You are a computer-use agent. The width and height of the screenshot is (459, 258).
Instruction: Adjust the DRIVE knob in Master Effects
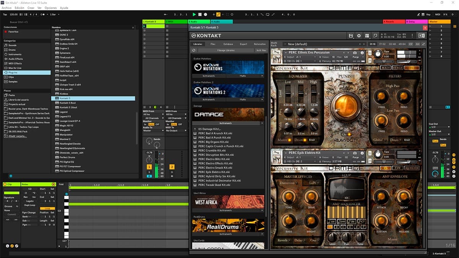(x=311, y=197)
